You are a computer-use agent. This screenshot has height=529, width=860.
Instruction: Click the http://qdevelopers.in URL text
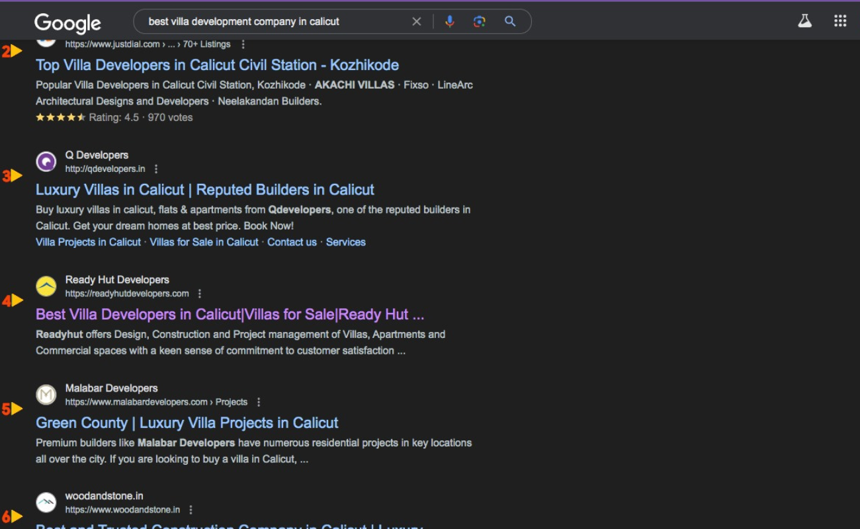[105, 169]
